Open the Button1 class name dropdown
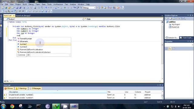 tap(82, 19)
